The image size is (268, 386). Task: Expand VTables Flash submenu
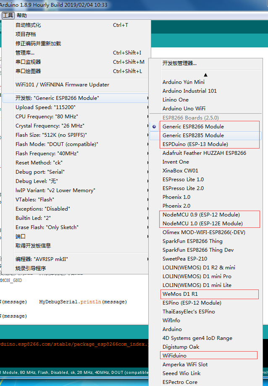tap(76, 200)
